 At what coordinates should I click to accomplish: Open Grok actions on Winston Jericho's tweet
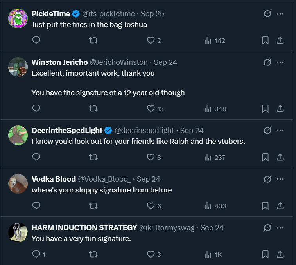[267, 62]
